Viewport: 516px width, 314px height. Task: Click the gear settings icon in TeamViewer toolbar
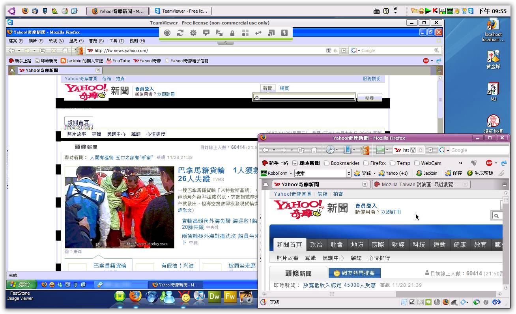tap(193, 33)
